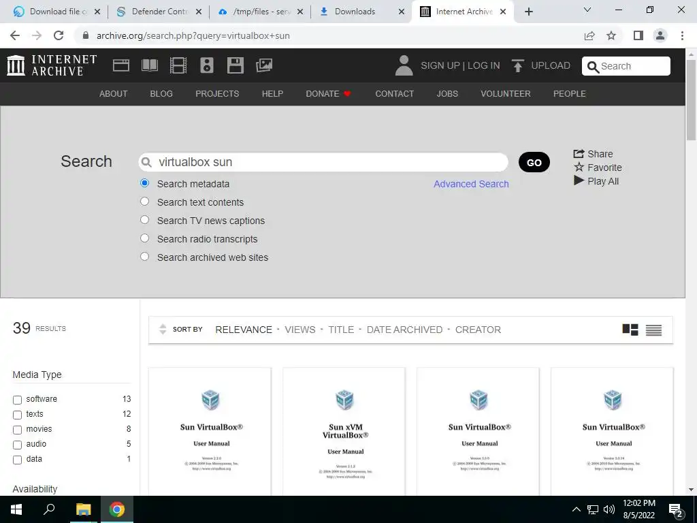Open File Explorer from taskbar
The height and width of the screenshot is (523, 697).
tap(83, 509)
